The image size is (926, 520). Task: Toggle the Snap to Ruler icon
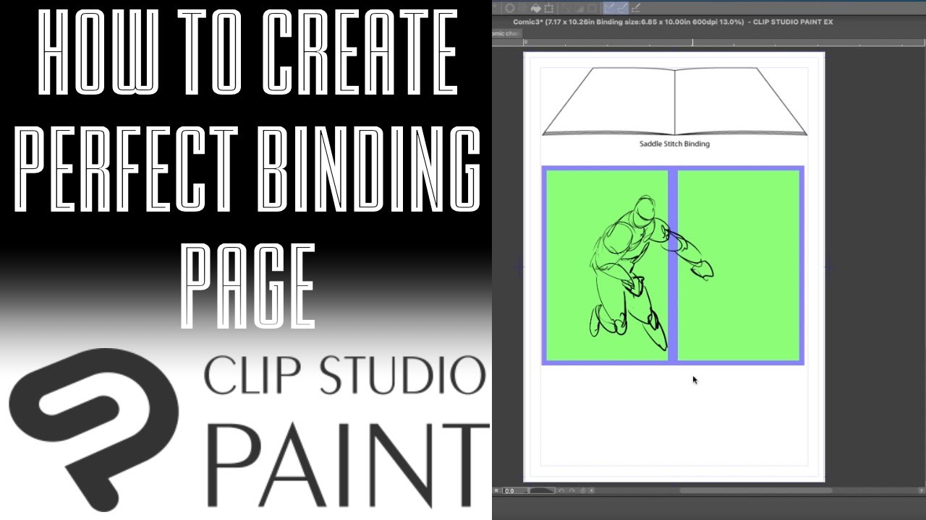[609, 8]
